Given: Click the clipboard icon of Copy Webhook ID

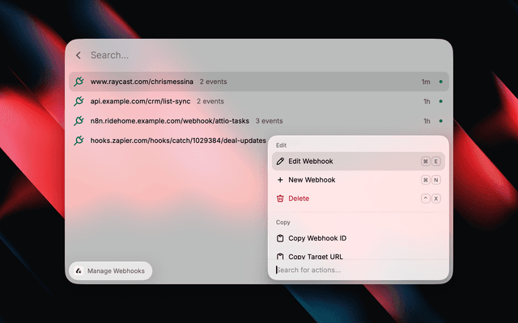Looking at the screenshot, I should [x=280, y=238].
